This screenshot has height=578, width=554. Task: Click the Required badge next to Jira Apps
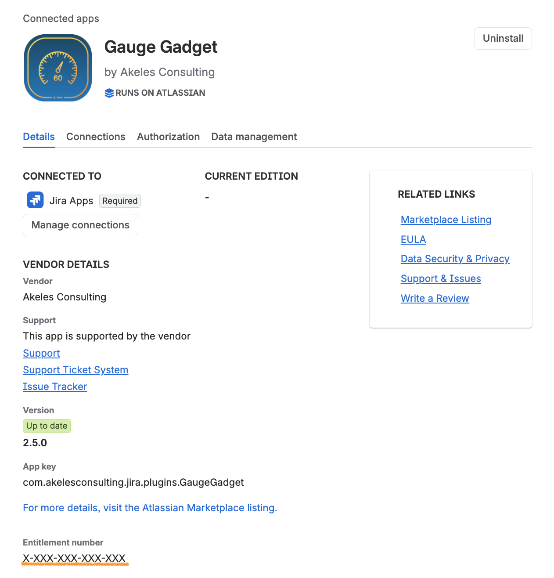[x=120, y=201]
